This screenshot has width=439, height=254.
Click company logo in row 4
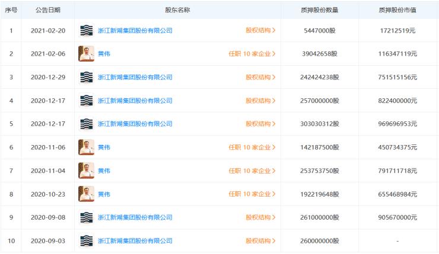click(x=86, y=101)
